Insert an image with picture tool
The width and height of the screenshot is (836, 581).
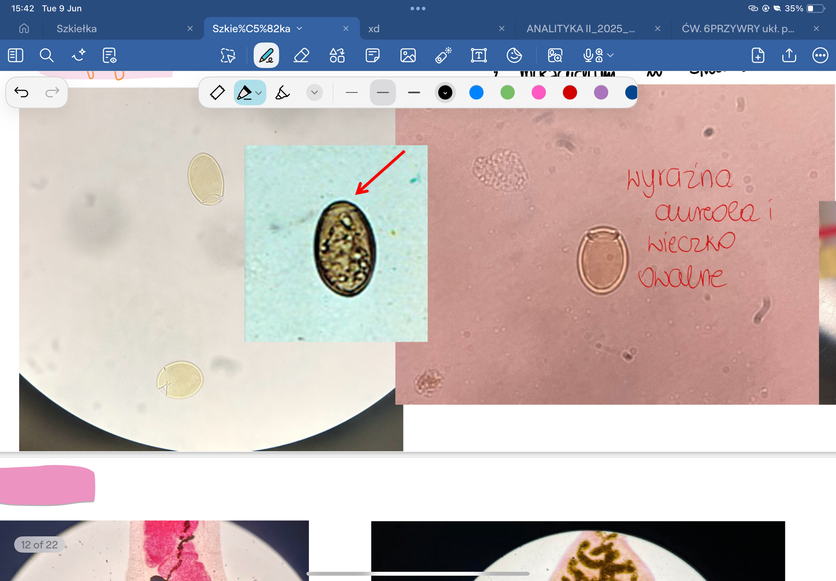pyautogui.click(x=408, y=55)
